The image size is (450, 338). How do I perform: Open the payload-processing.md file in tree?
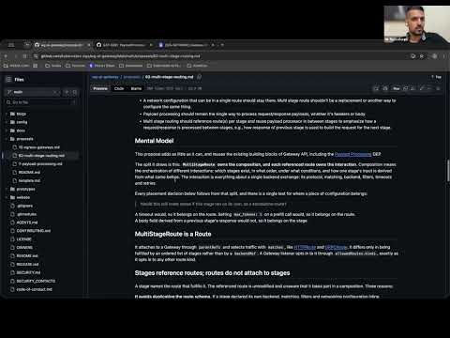tap(40, 164)
